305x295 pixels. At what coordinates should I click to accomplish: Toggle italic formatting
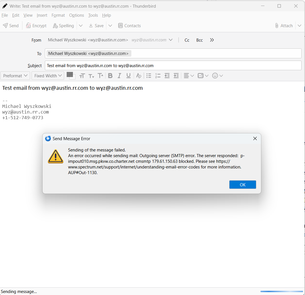pos(119,76)
